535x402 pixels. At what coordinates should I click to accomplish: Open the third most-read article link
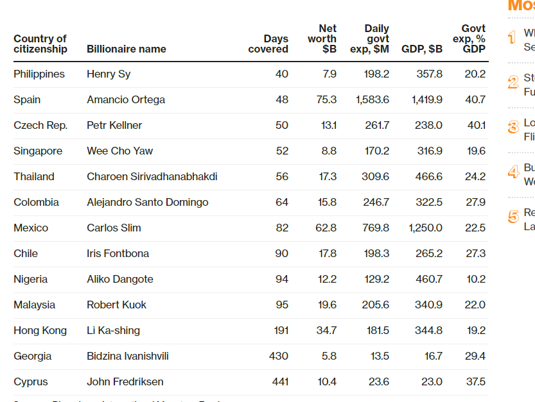[x=529, y=130]
